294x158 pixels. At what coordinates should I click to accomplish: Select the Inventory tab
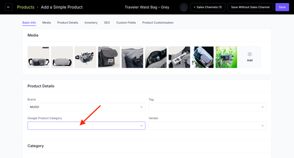[91, 23]
